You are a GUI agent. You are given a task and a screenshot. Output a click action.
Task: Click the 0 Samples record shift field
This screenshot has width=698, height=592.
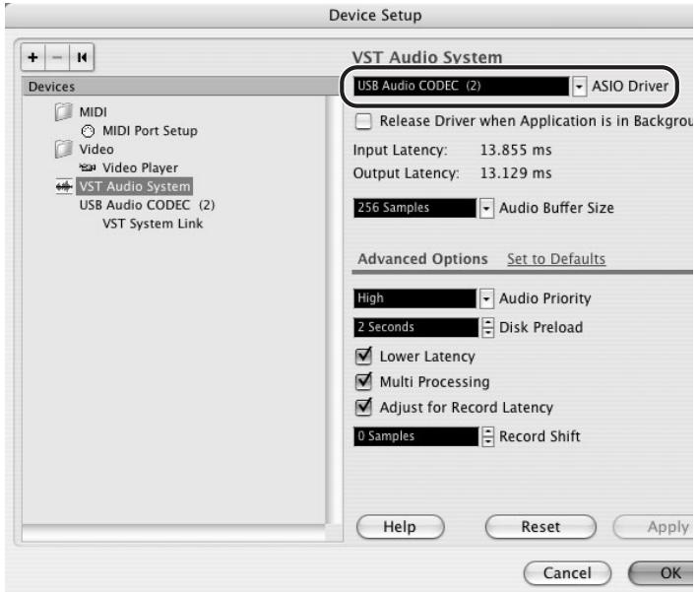click(415, 436)
